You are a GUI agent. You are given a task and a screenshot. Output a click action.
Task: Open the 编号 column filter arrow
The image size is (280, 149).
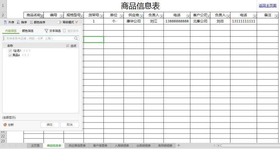coord(62,16)
